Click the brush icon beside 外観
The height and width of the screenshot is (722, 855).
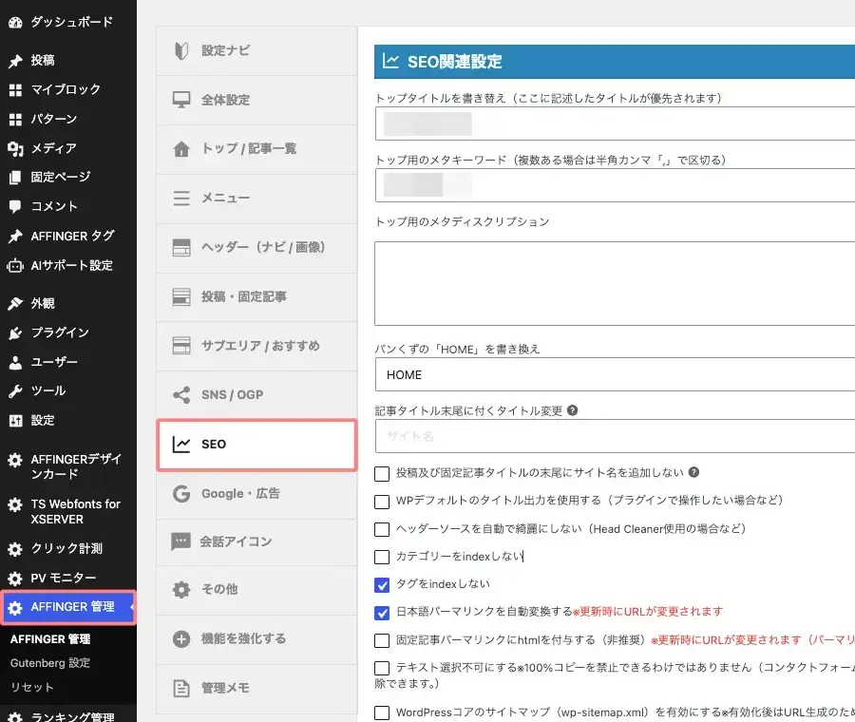point(15,304)
